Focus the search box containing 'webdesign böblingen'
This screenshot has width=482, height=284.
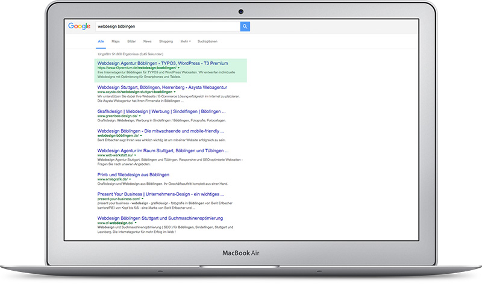coord(168,26)
